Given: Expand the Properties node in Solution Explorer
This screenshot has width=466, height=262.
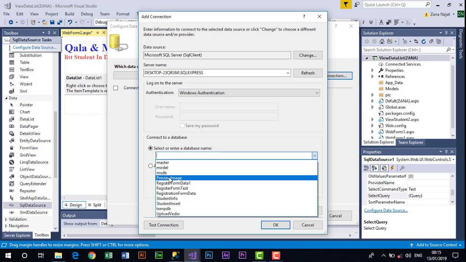Looking at the screenshot, I should tap(372, 70).
